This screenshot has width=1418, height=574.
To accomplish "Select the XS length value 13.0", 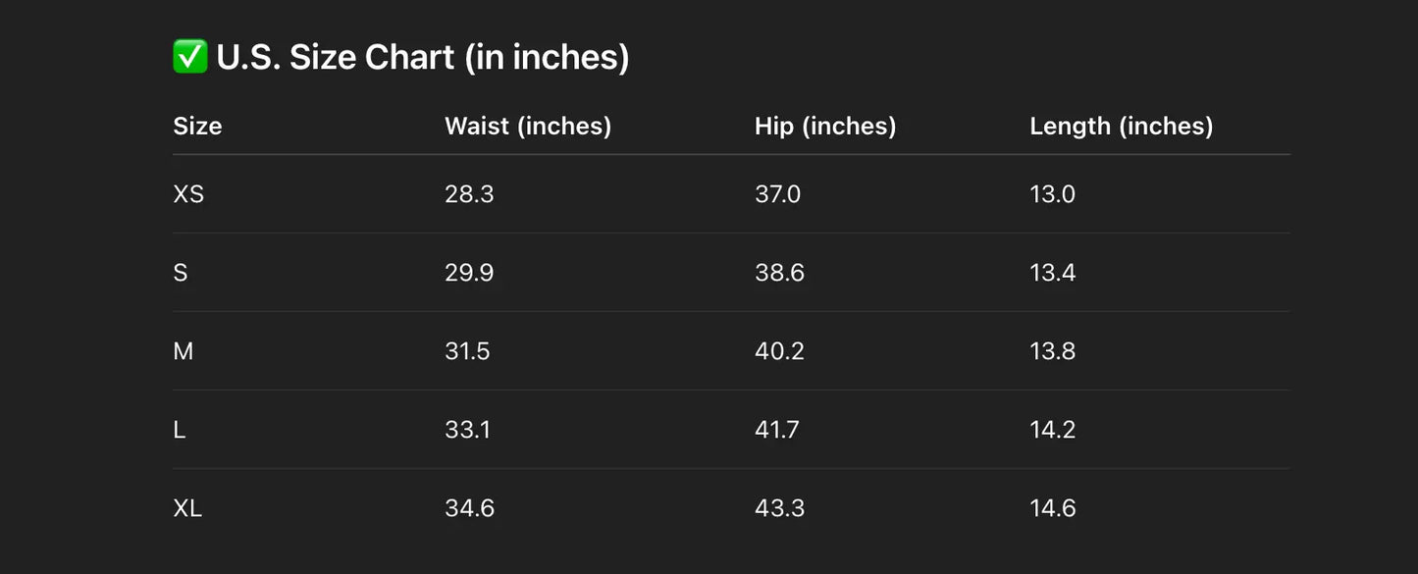I will click(1053, 194).
